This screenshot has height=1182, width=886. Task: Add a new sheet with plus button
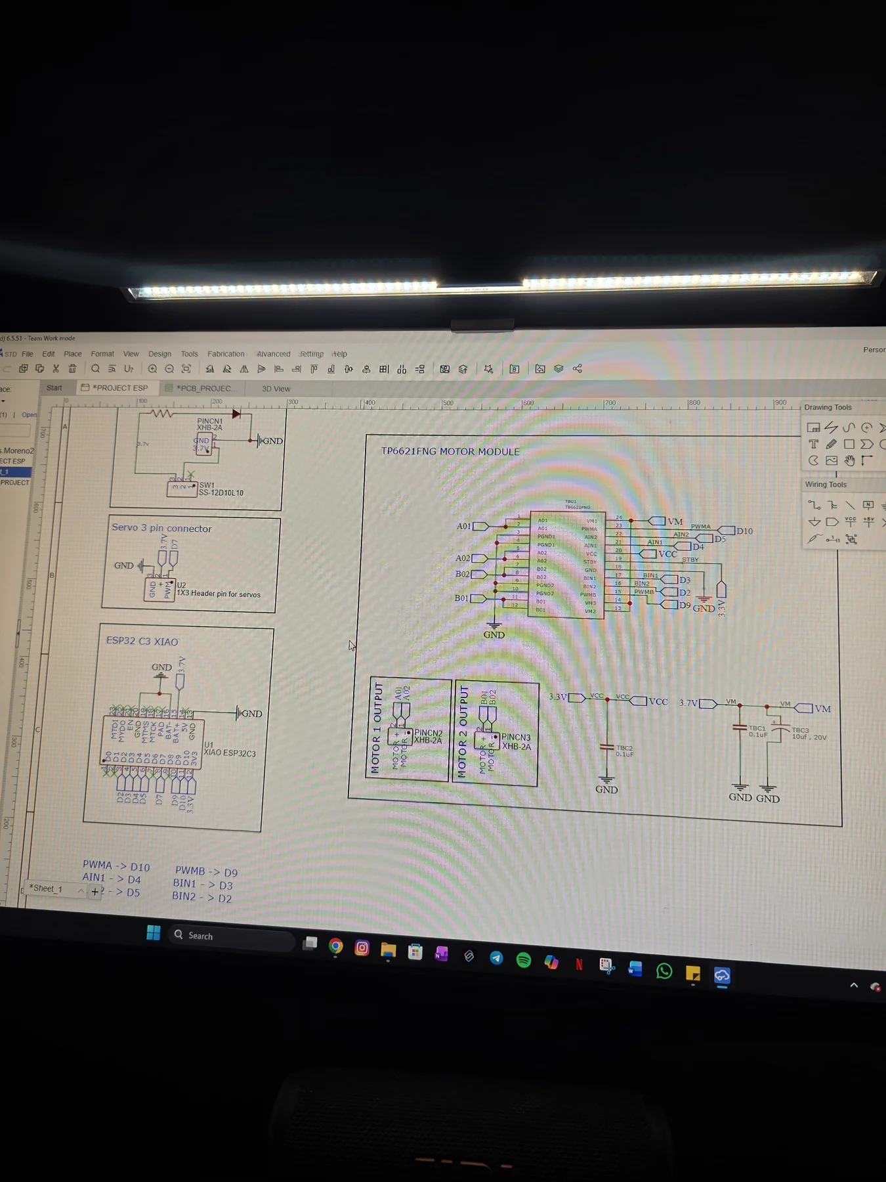tap(95, 892)
